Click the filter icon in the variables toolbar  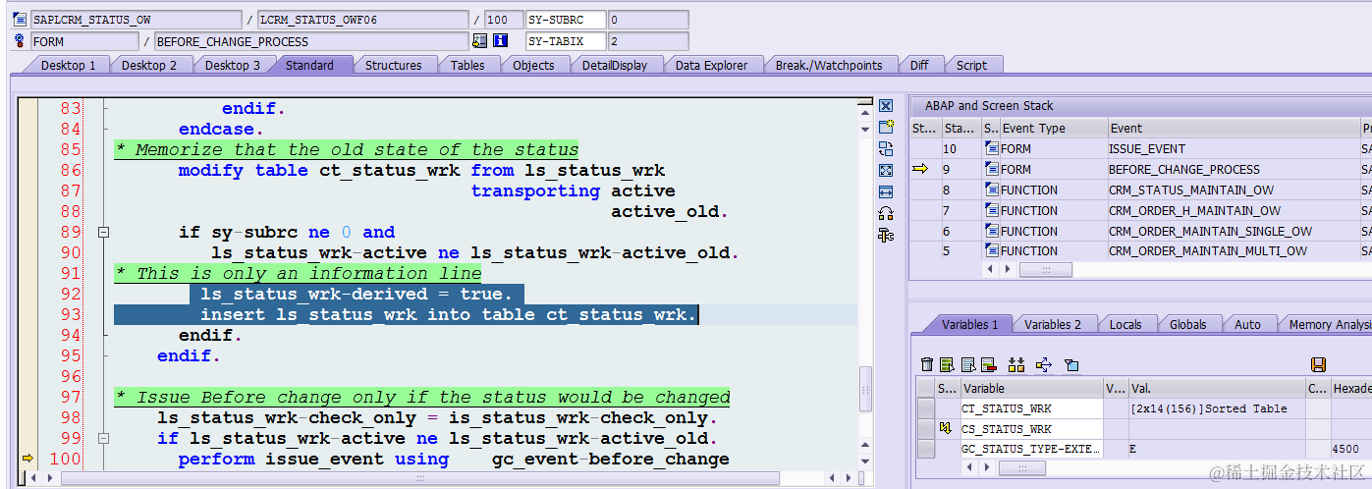coord(1071,364)
